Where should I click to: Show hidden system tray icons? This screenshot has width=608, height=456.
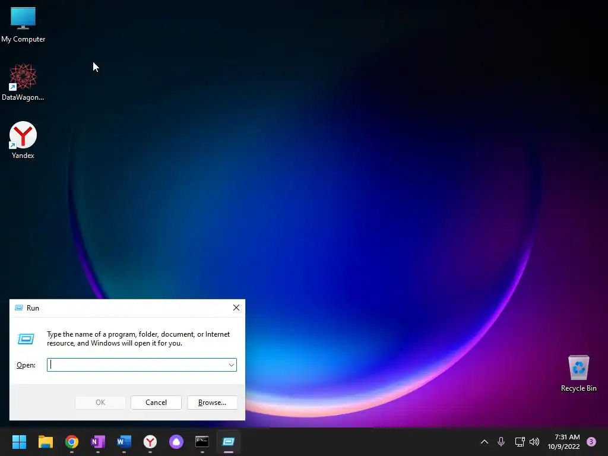[x=484, y=442]
